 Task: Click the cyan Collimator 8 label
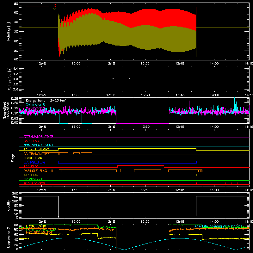coord(35,104)
